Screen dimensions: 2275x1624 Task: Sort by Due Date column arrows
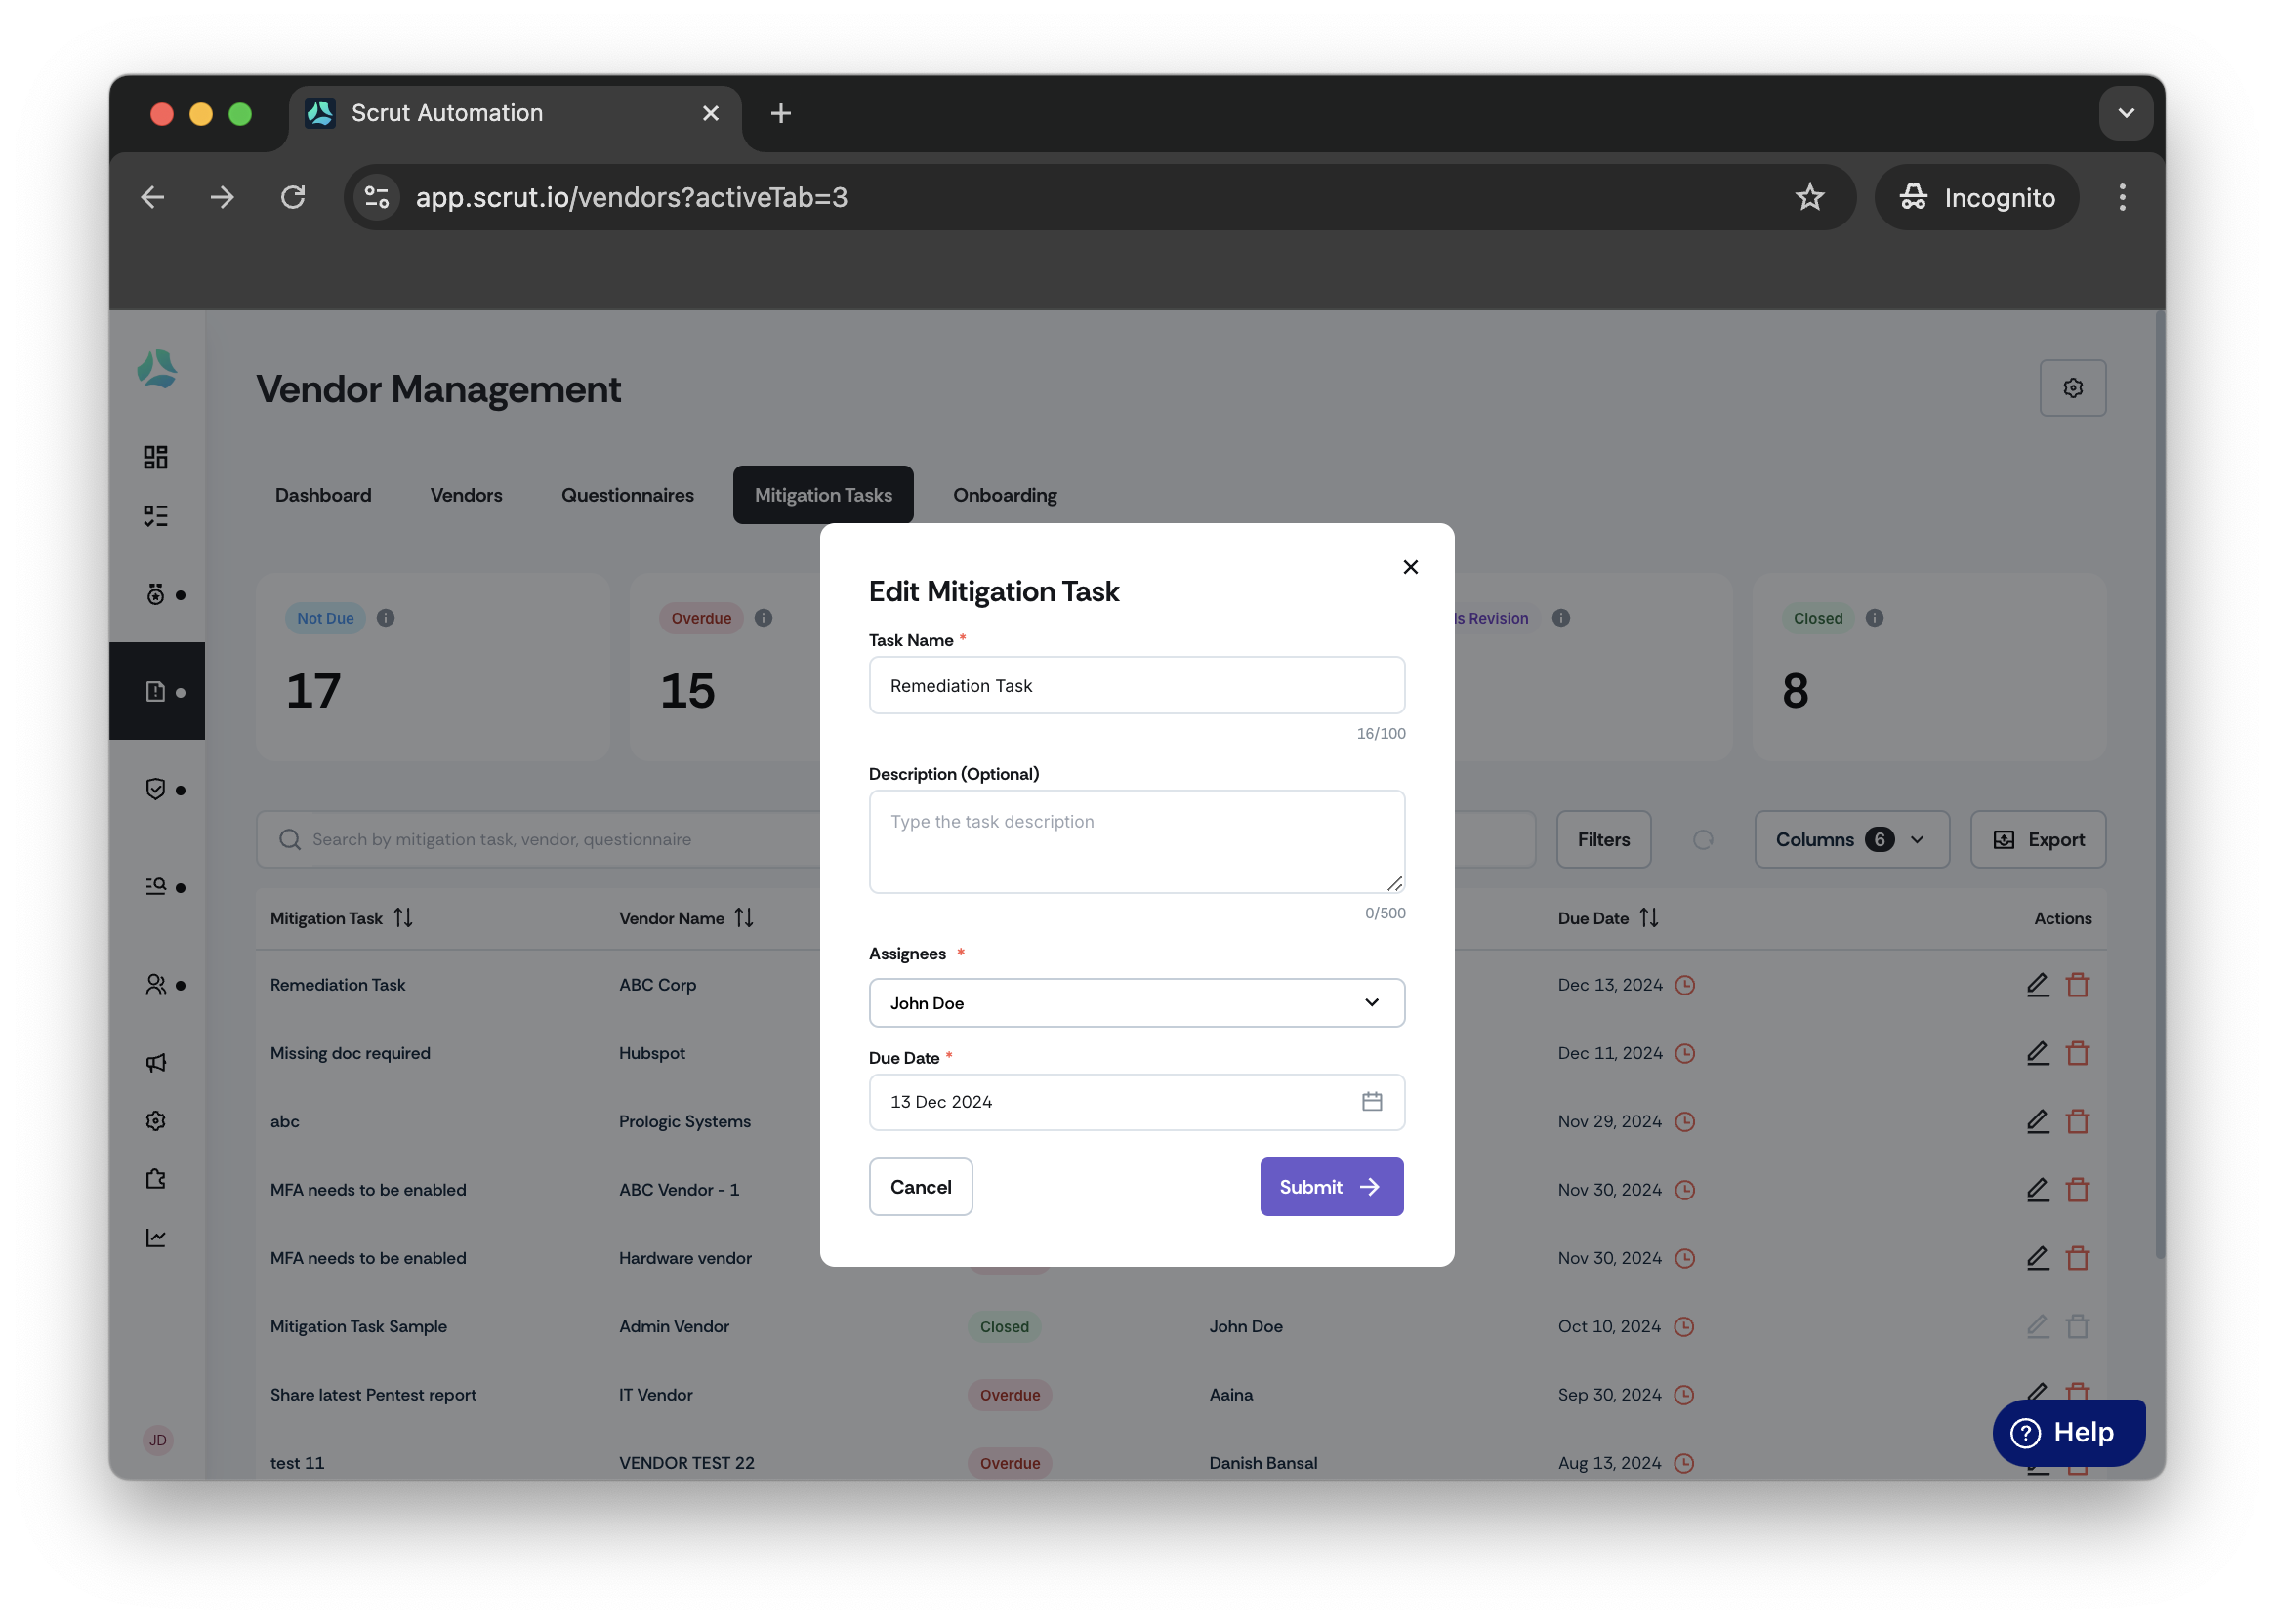tap(1649, 917)
